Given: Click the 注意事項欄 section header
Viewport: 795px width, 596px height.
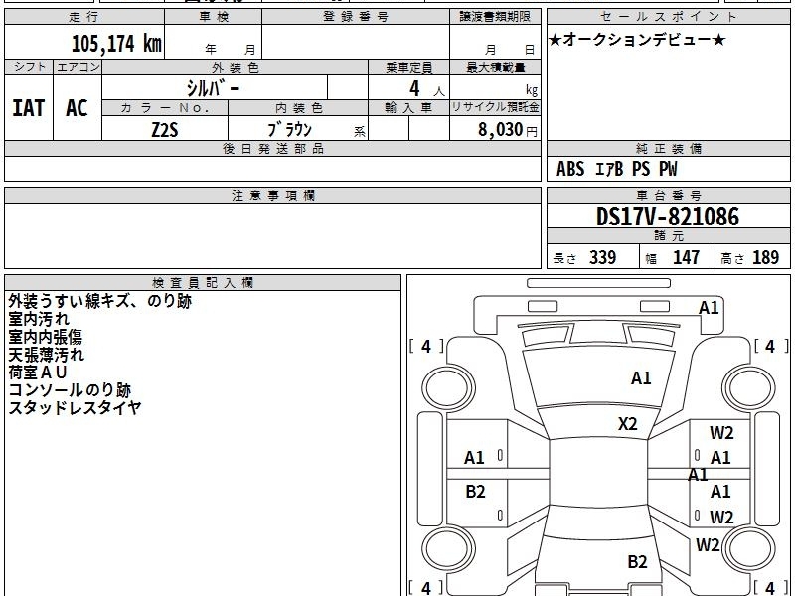Looking at the screenshot, I should point(272,195).
